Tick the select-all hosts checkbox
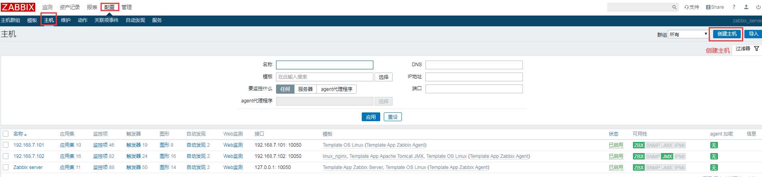Screen dimensions: 762x177 pyautogui.click(x=6, y=134)
